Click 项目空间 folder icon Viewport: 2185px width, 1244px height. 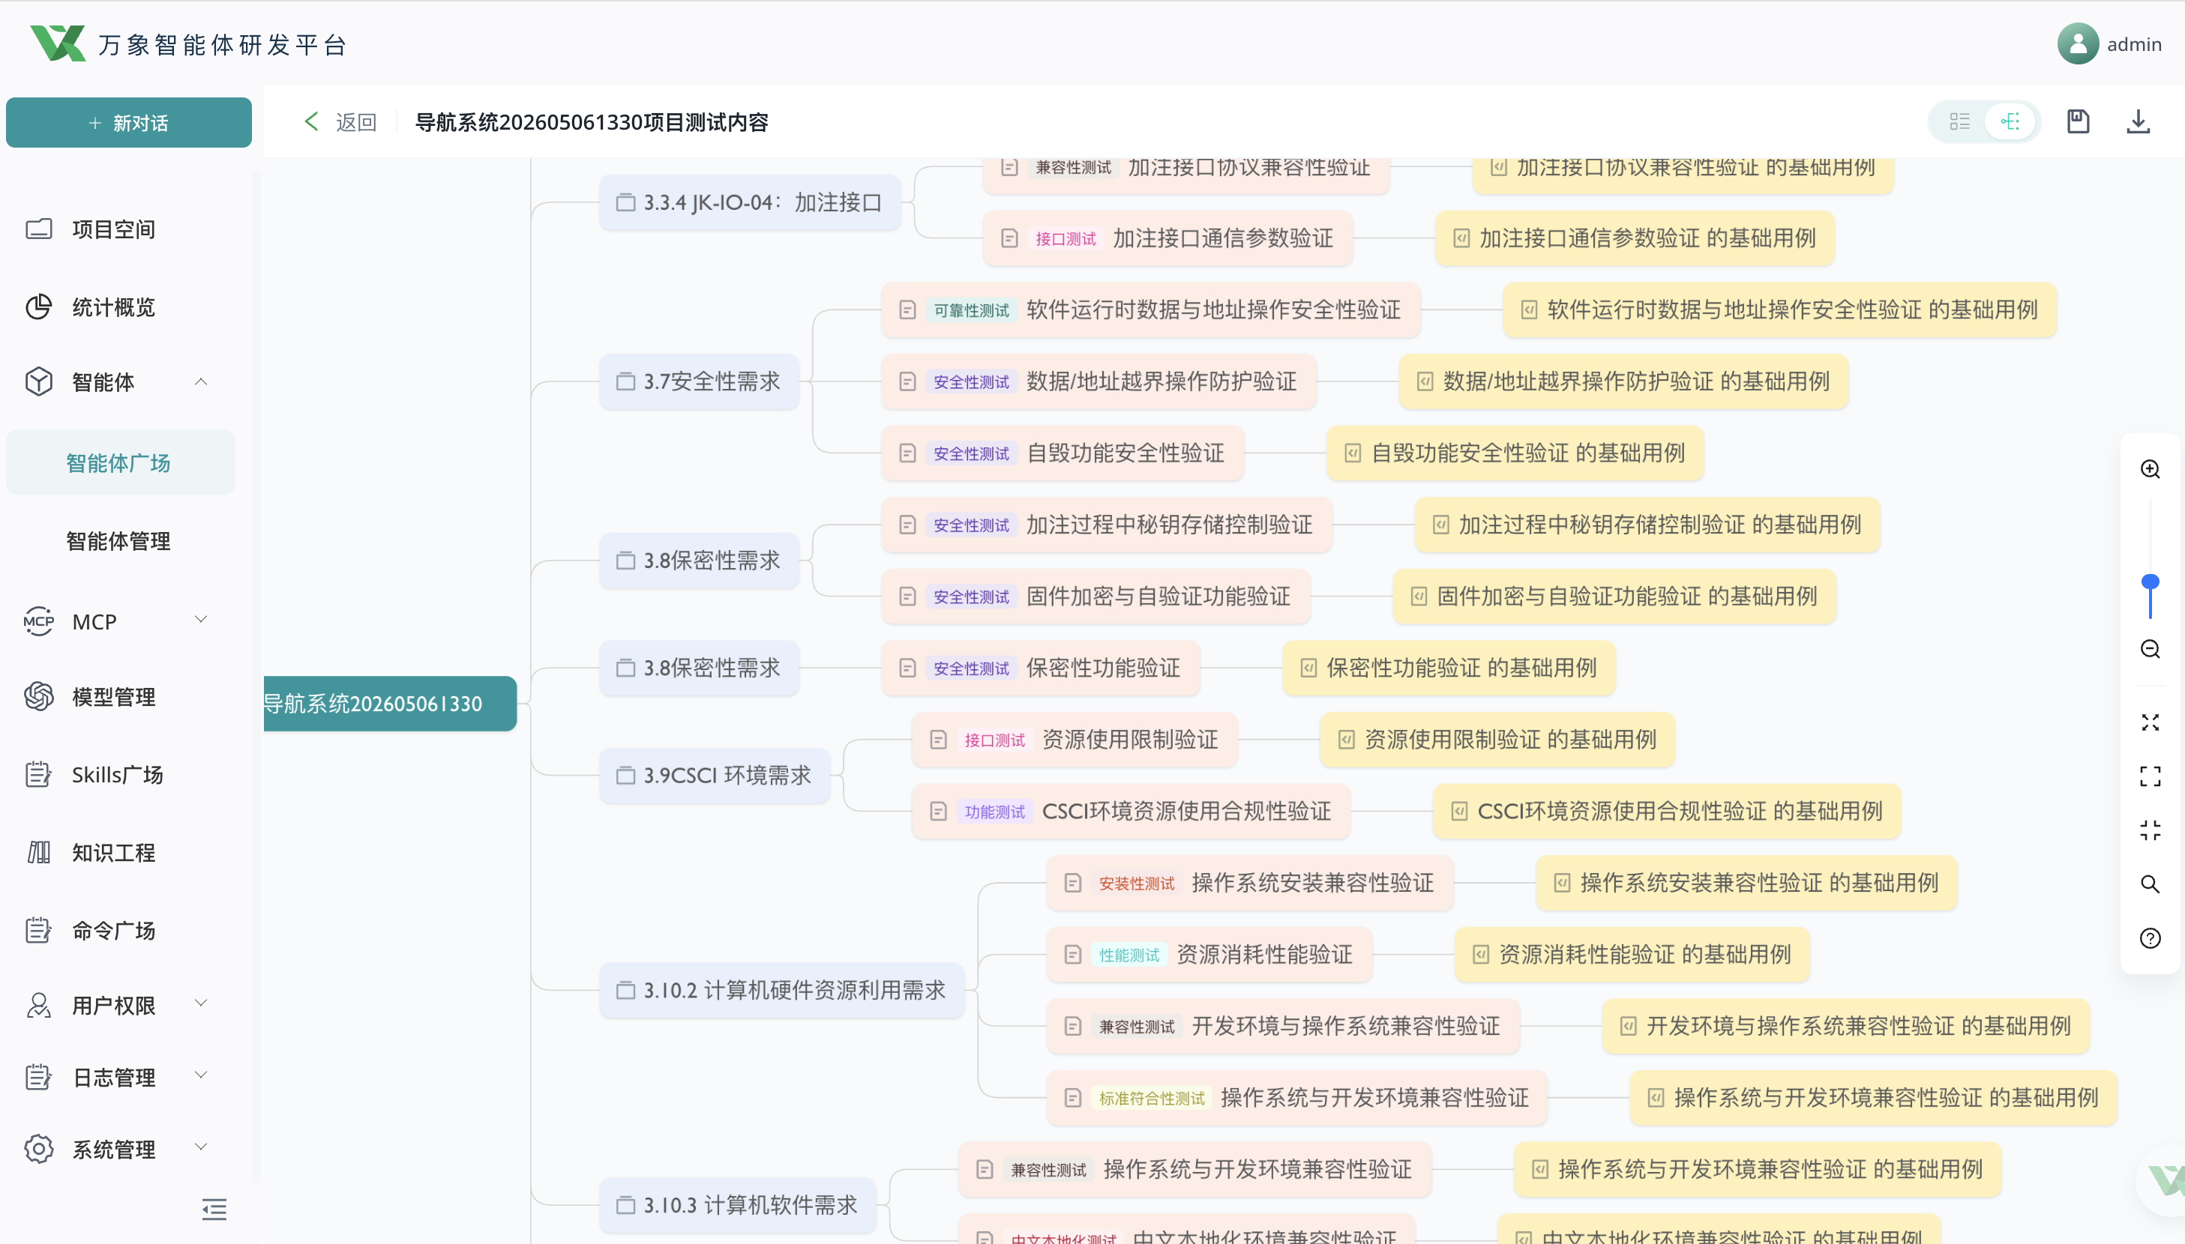(38, 229)
